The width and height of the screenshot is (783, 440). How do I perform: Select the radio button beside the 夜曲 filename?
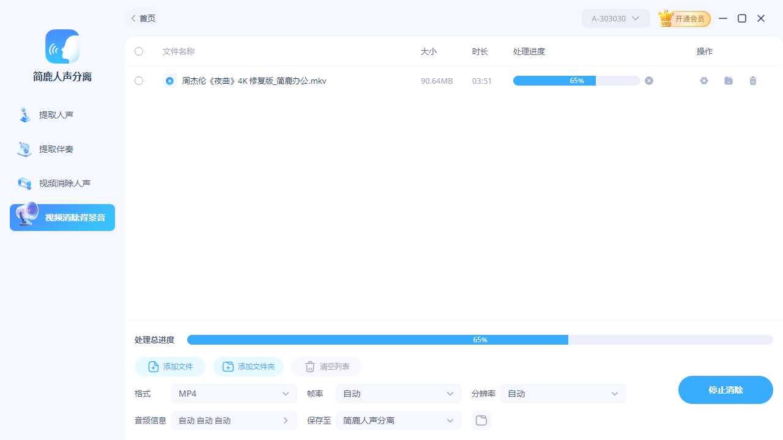point(169,80)
